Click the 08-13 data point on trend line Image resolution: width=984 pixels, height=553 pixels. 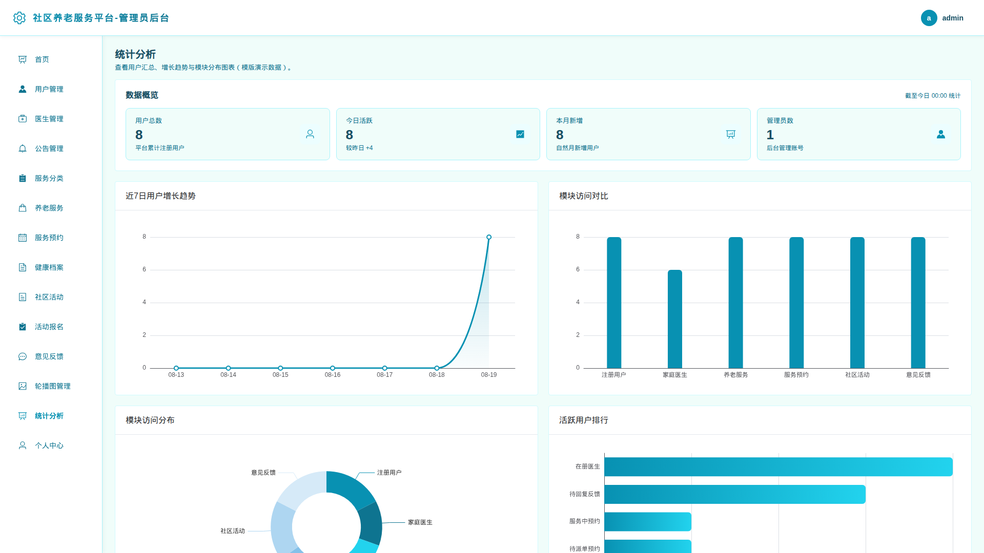(x=176, y=368)
